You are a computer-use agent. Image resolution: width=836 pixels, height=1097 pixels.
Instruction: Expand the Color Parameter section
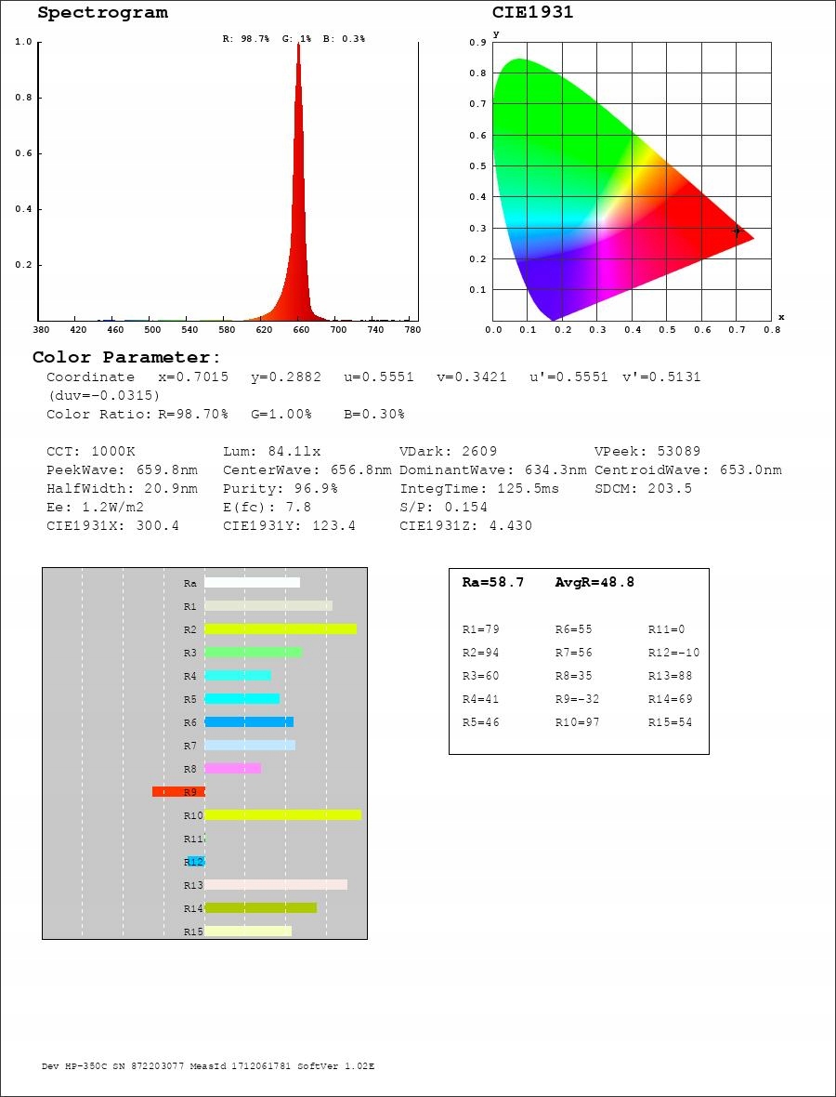click(x=128, y=357)
